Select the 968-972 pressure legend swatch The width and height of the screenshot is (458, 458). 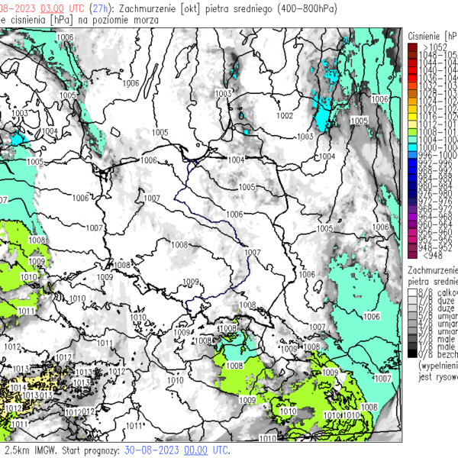412,208
